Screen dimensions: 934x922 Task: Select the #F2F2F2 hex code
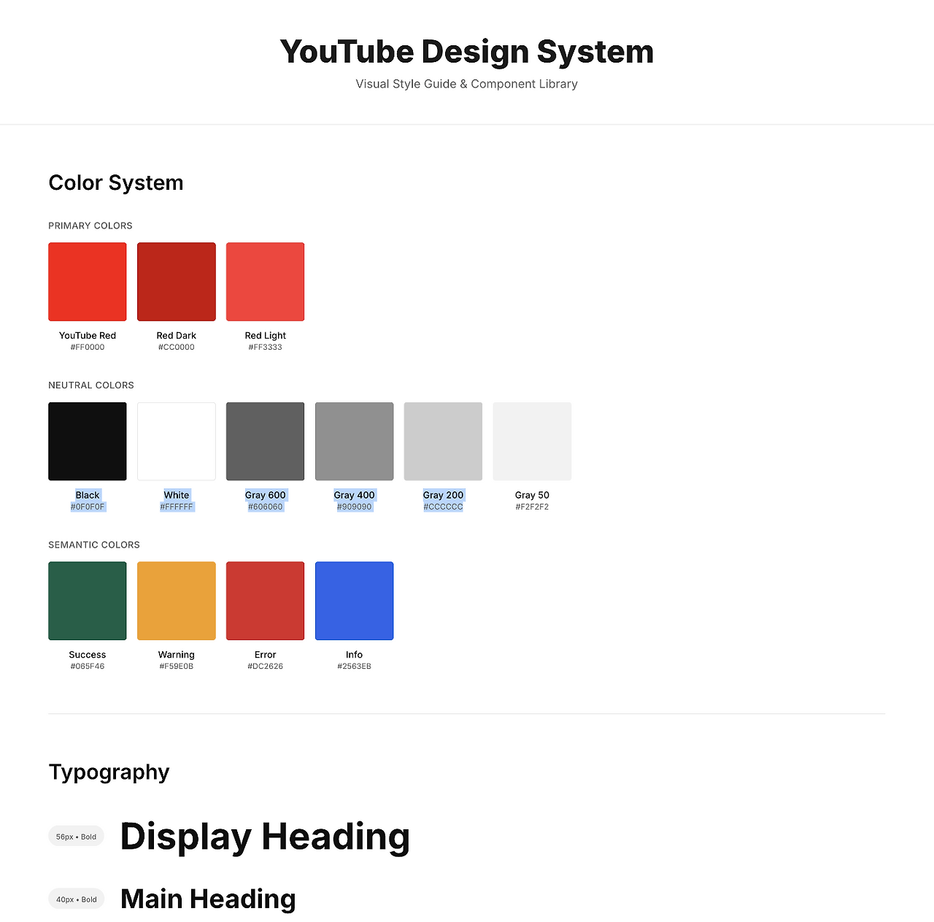pyautogui.click(x=533, y=507)
